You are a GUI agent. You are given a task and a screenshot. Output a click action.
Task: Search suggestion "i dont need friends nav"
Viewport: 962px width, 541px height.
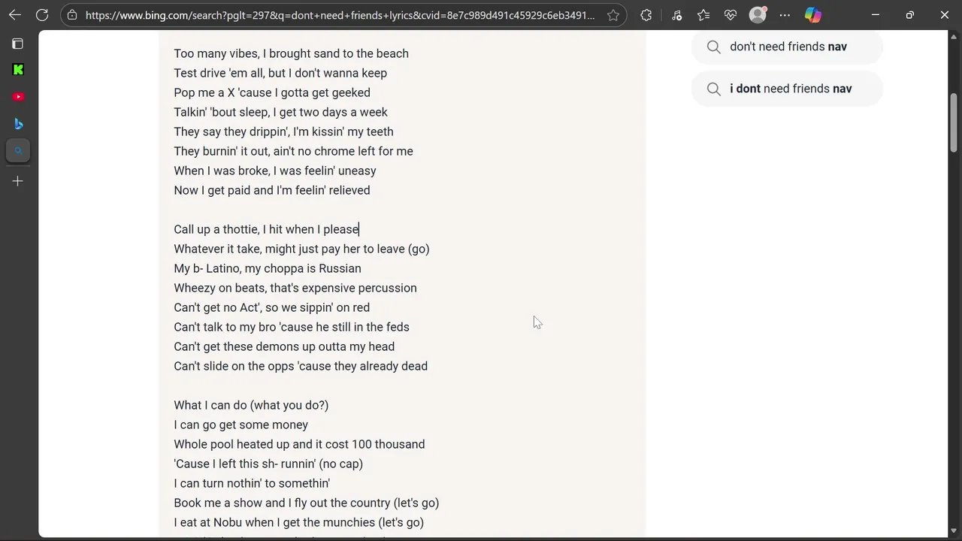(x=787, y=89)
